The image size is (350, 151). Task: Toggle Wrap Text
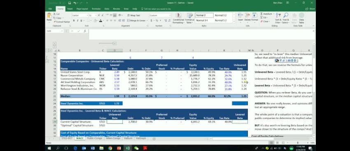pos(133,15)
